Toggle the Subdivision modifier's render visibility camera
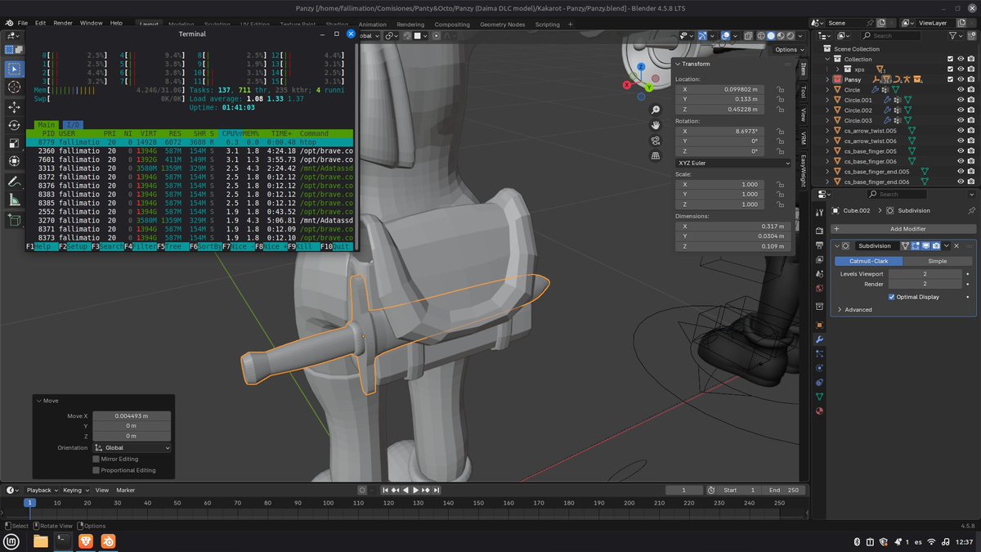Screen dimensions: 981x552 click(x=936, y=246)
